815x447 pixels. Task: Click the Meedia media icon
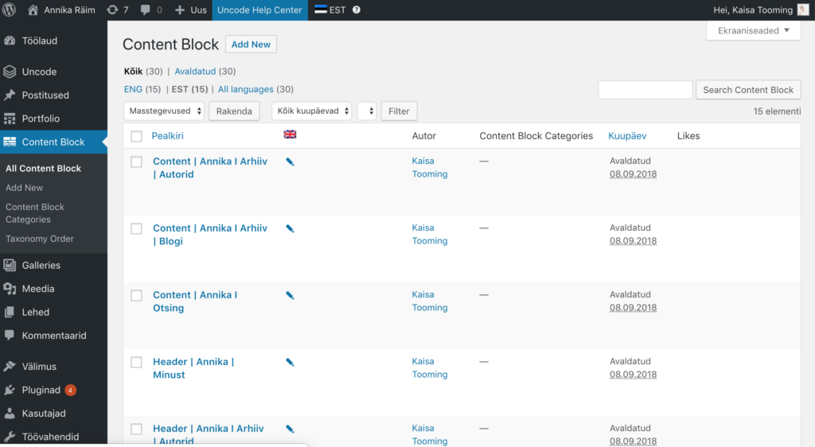tap(10, 289)
